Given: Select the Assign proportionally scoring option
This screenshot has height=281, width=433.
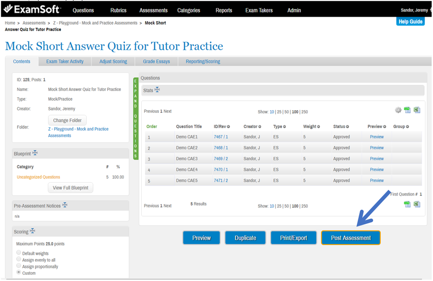Looking at the screenshot, I should click(18, 266).
